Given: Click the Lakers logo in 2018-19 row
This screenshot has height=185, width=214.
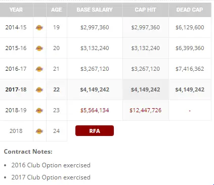Looking at the screenshot, I should 39,110.
